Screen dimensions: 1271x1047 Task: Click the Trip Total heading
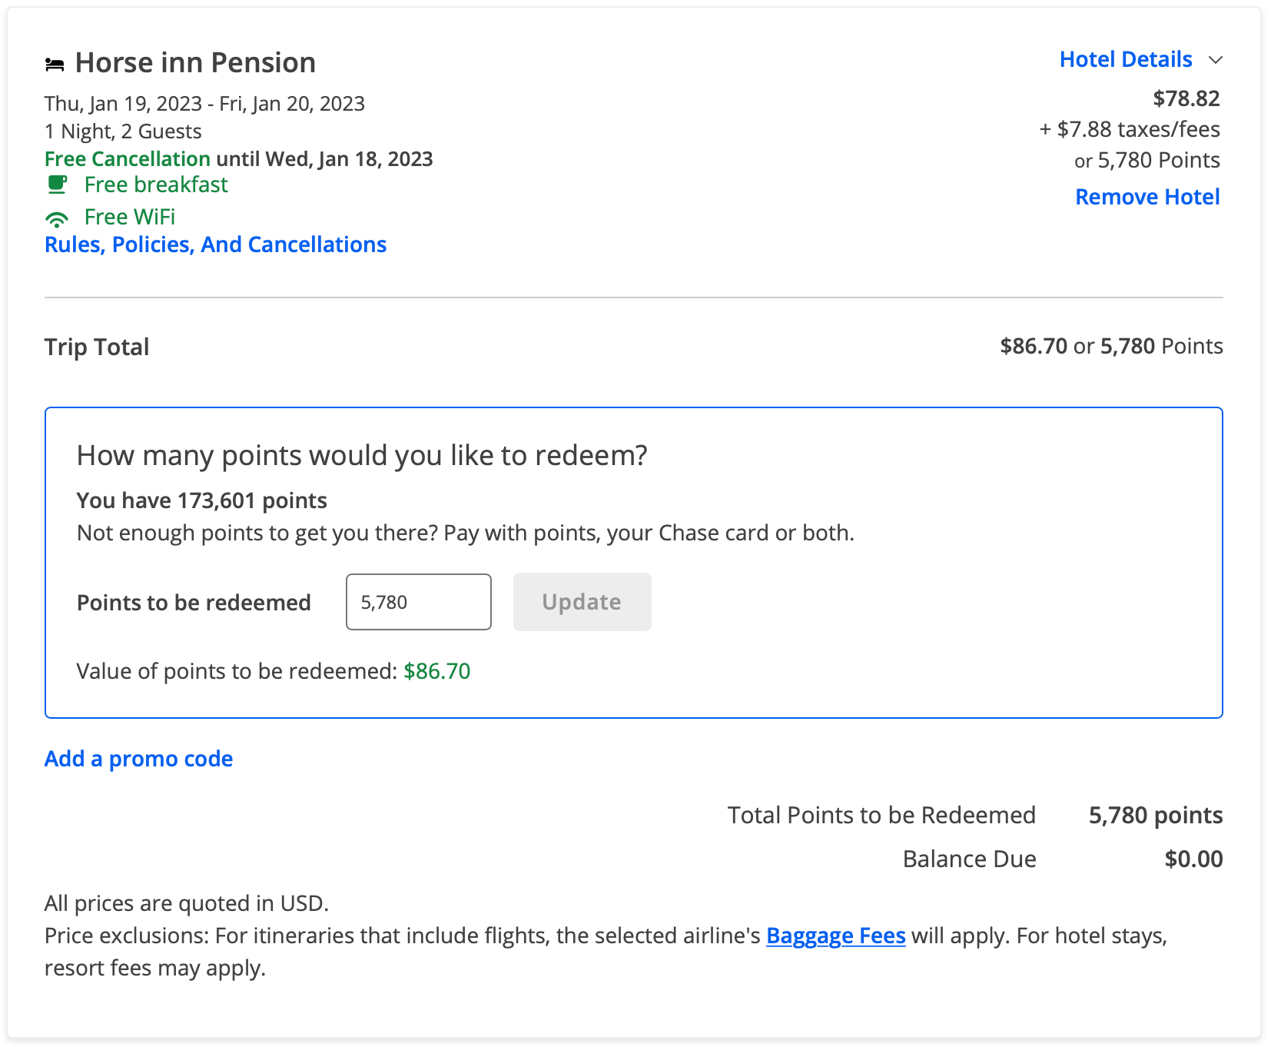(97, 347)
